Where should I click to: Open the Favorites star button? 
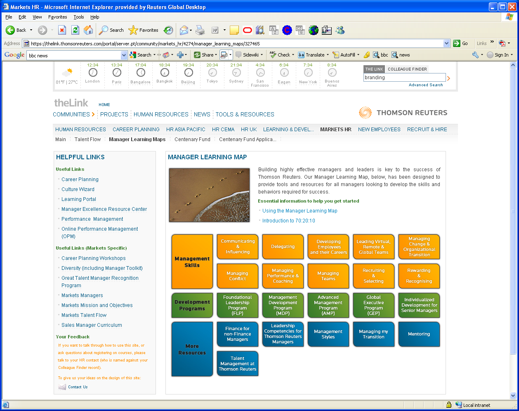click(x=144, y=30)
